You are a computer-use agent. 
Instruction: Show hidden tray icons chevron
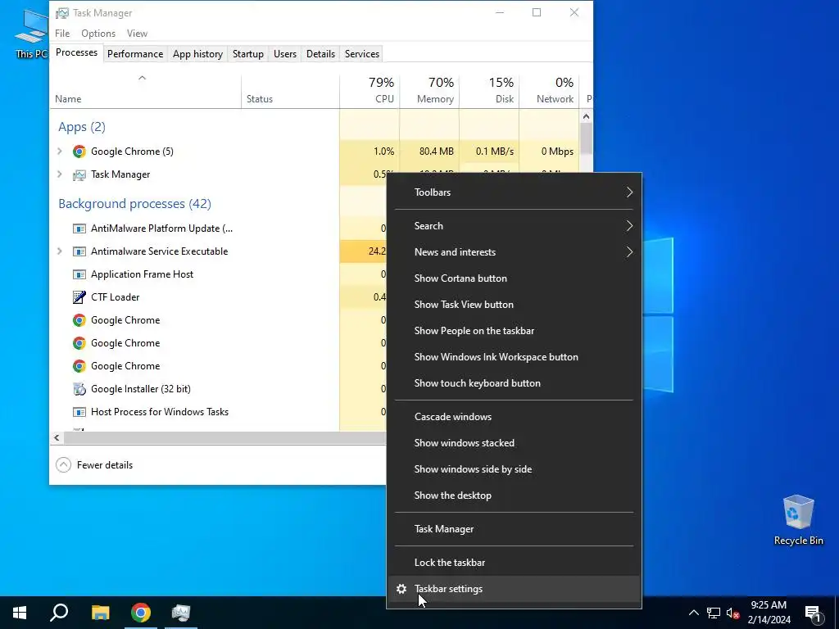(x=693, y=613)
